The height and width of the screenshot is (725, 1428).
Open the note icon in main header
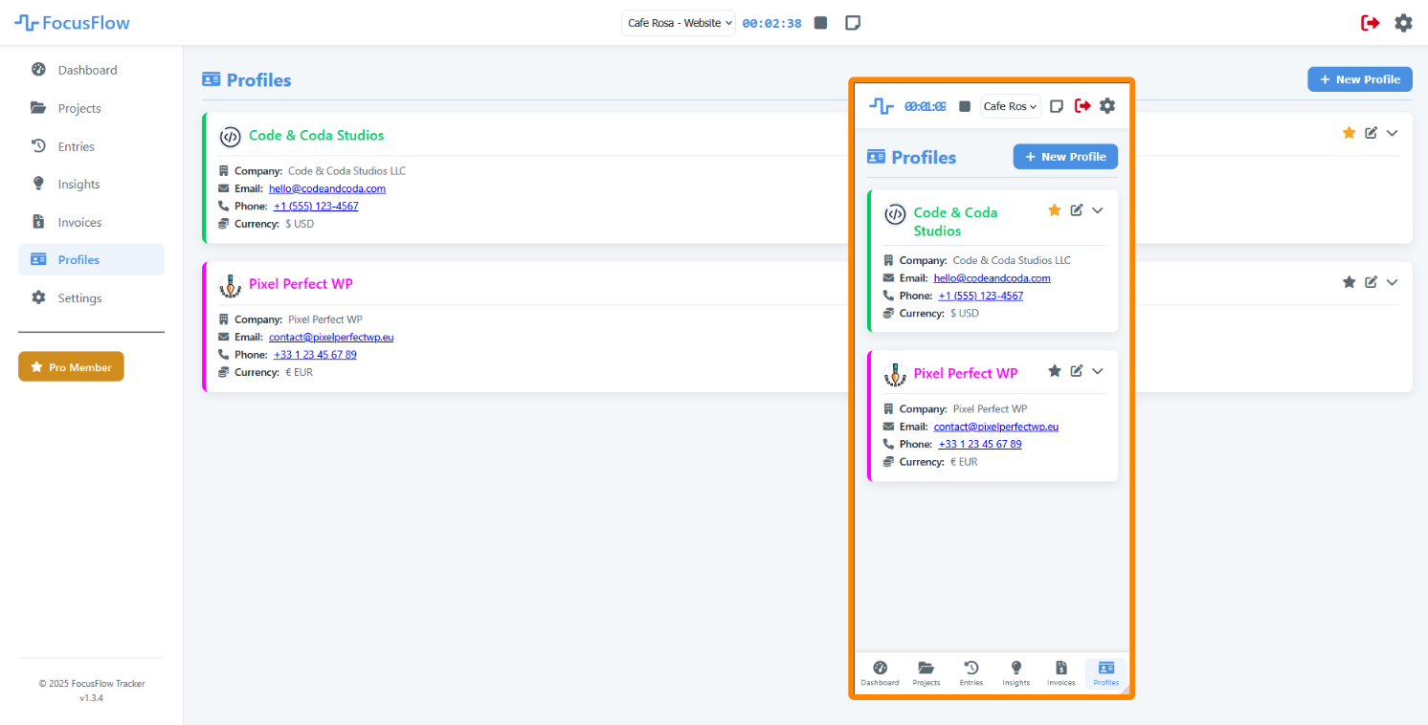click(853, 23)
